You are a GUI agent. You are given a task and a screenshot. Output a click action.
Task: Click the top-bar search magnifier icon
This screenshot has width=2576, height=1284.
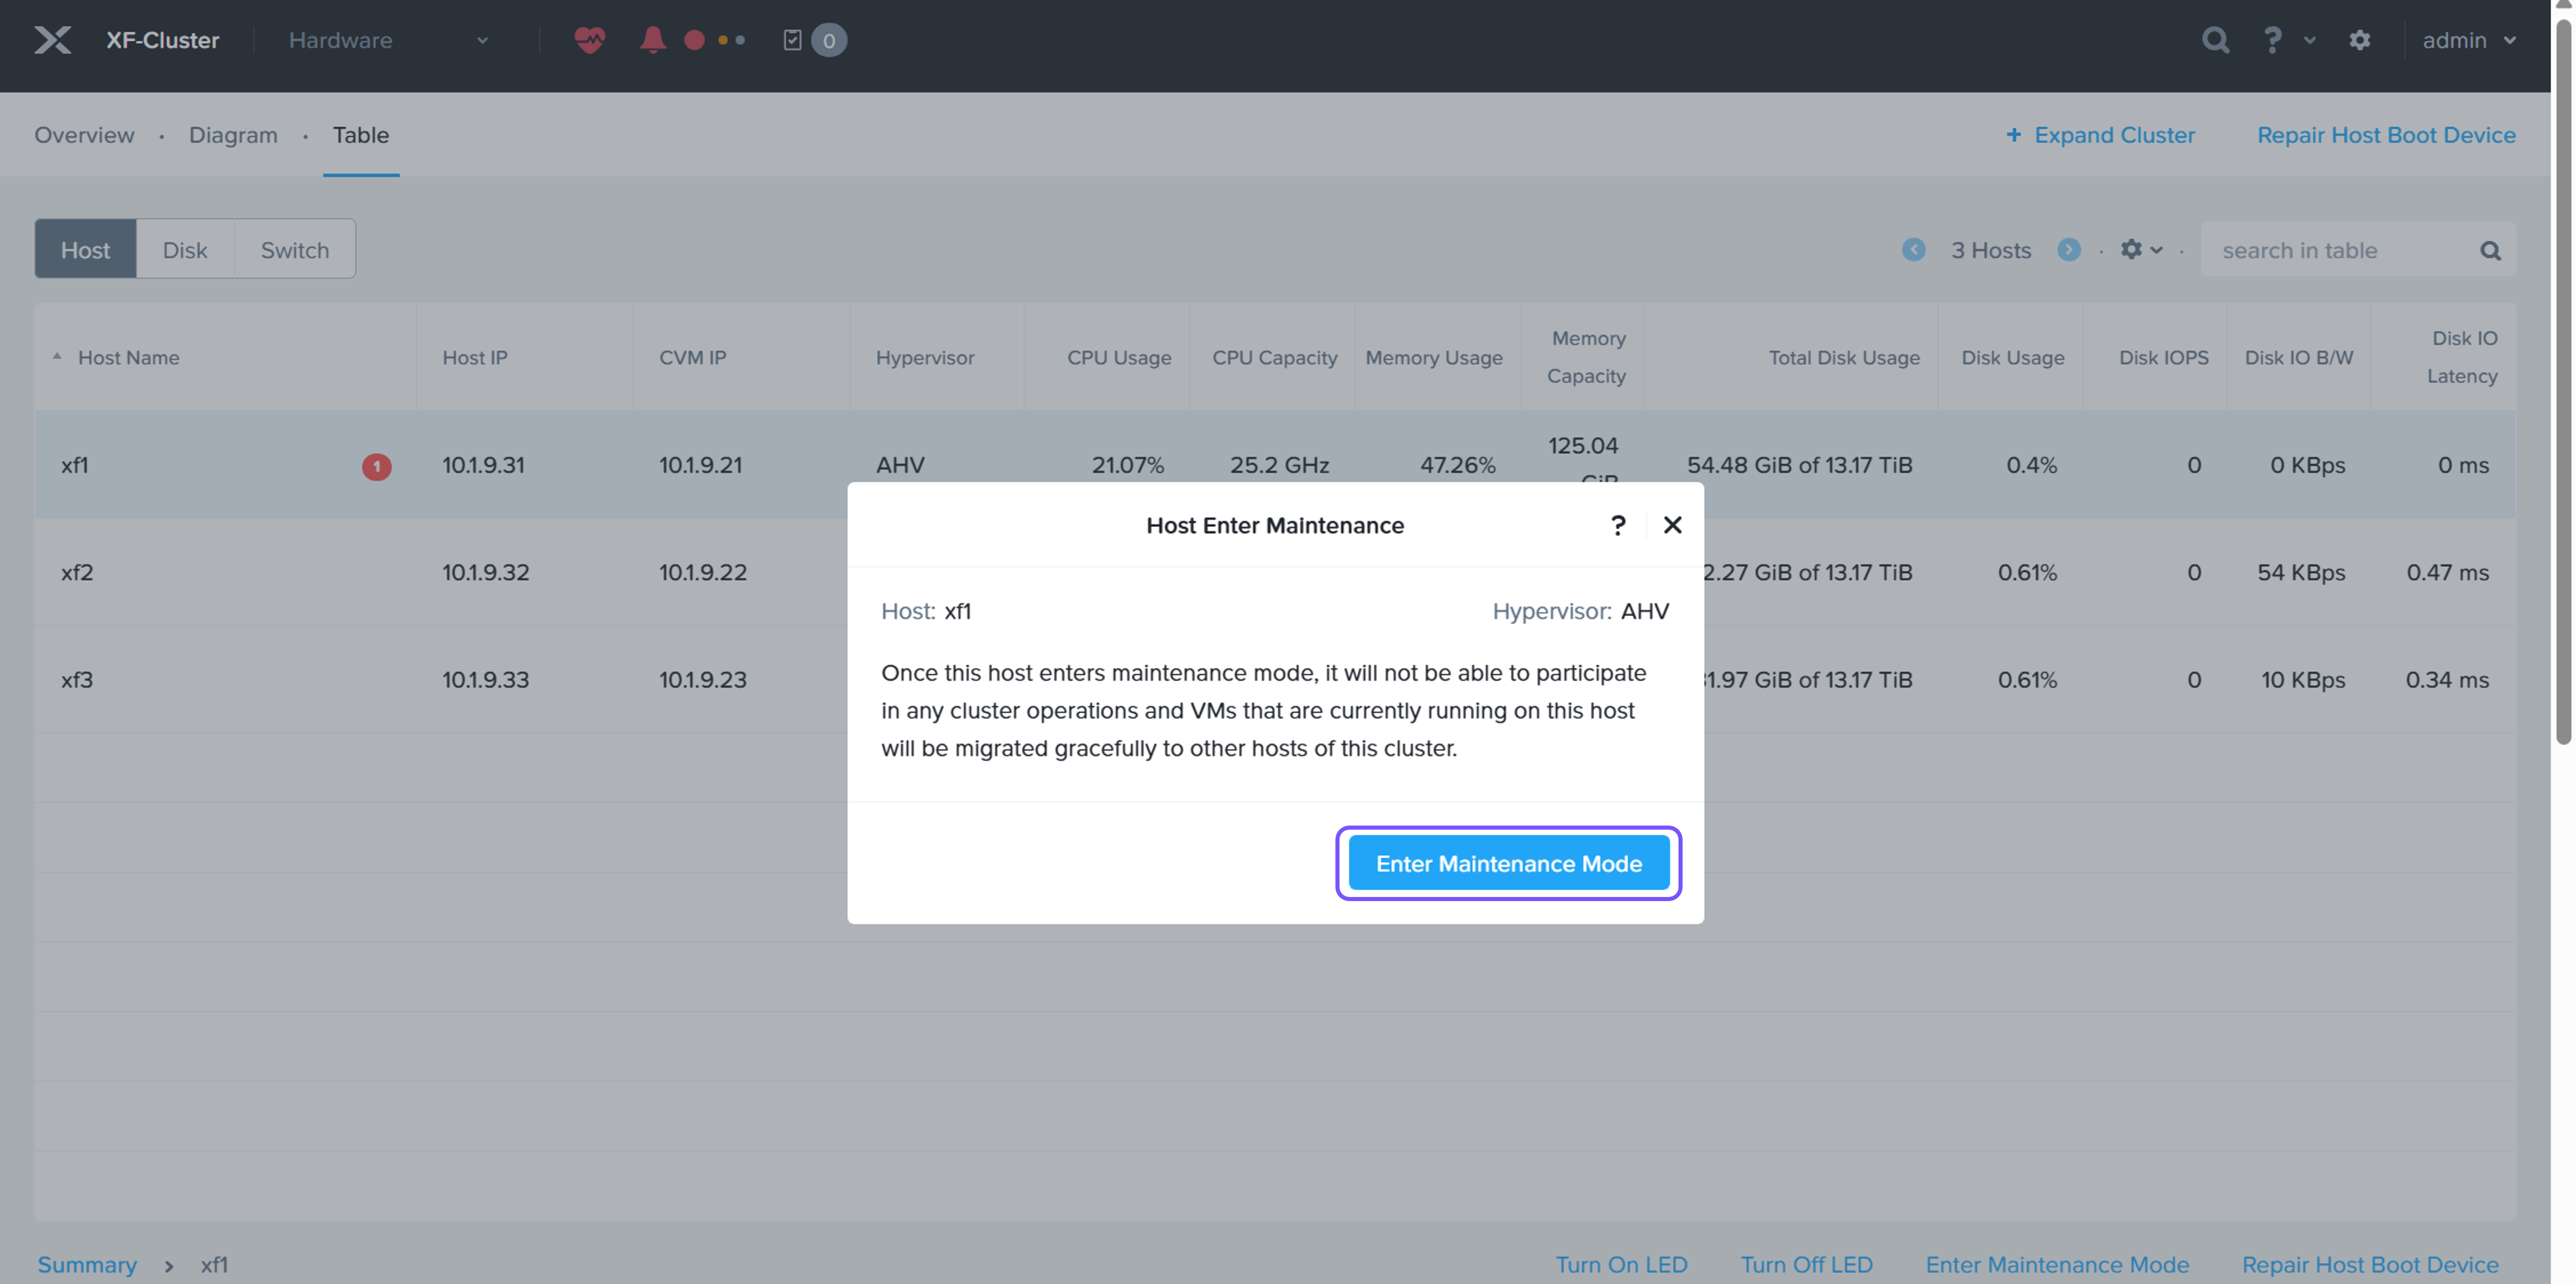[2215, 40]
